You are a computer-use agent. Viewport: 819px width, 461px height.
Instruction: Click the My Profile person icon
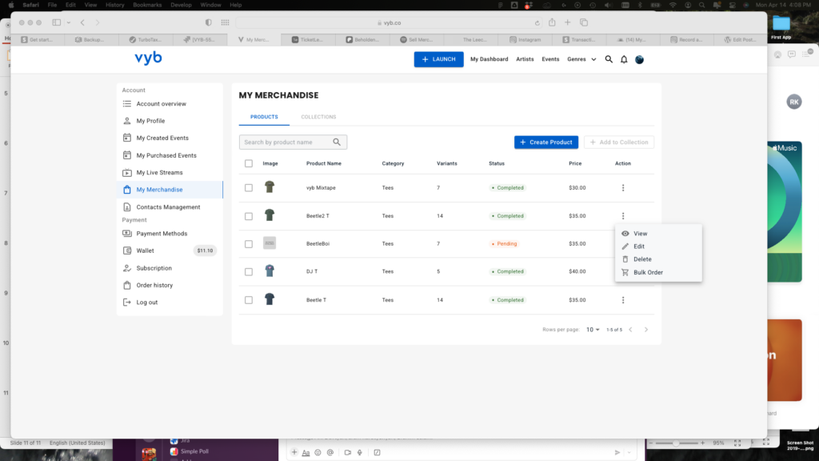click(x=127, y=121)
